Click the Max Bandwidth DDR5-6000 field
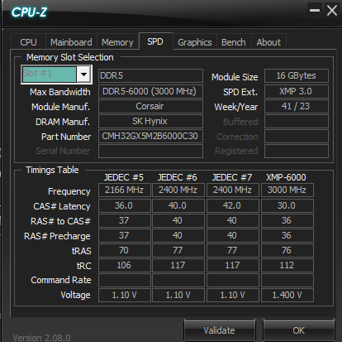The image size is (342, 342). pyautogui.click(x=150, y=91)
